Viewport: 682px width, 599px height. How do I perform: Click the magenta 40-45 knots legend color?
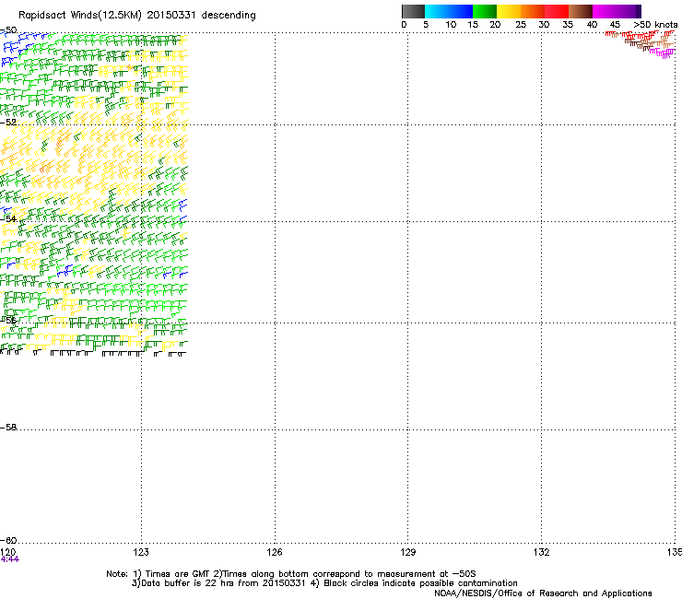click(x=605, y=11)
